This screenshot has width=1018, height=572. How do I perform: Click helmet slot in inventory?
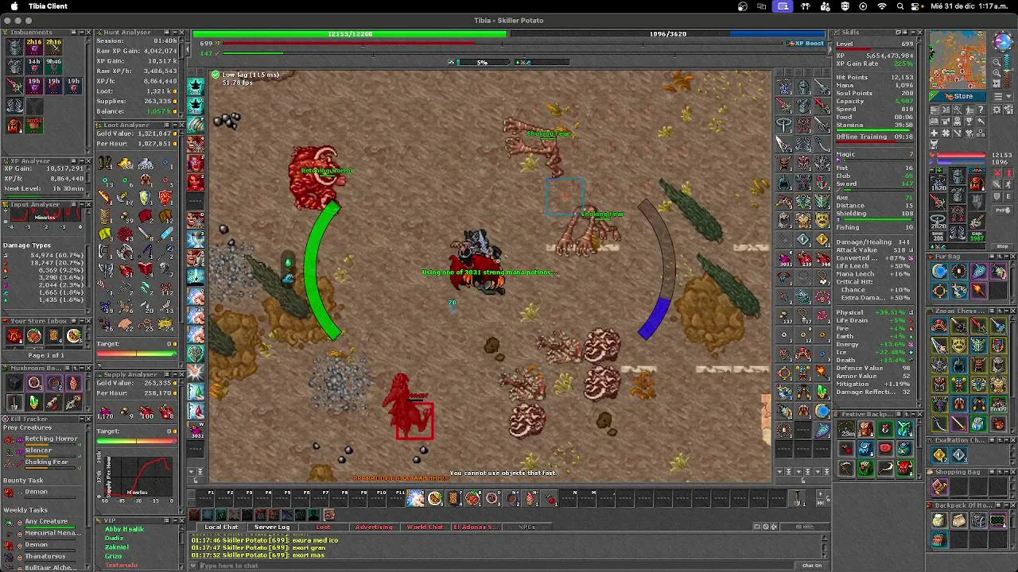pyautogui.click(x=957, y=176)
